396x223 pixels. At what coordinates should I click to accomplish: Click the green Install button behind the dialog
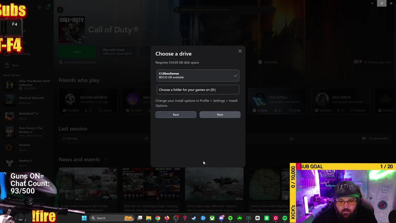(77, 52)
